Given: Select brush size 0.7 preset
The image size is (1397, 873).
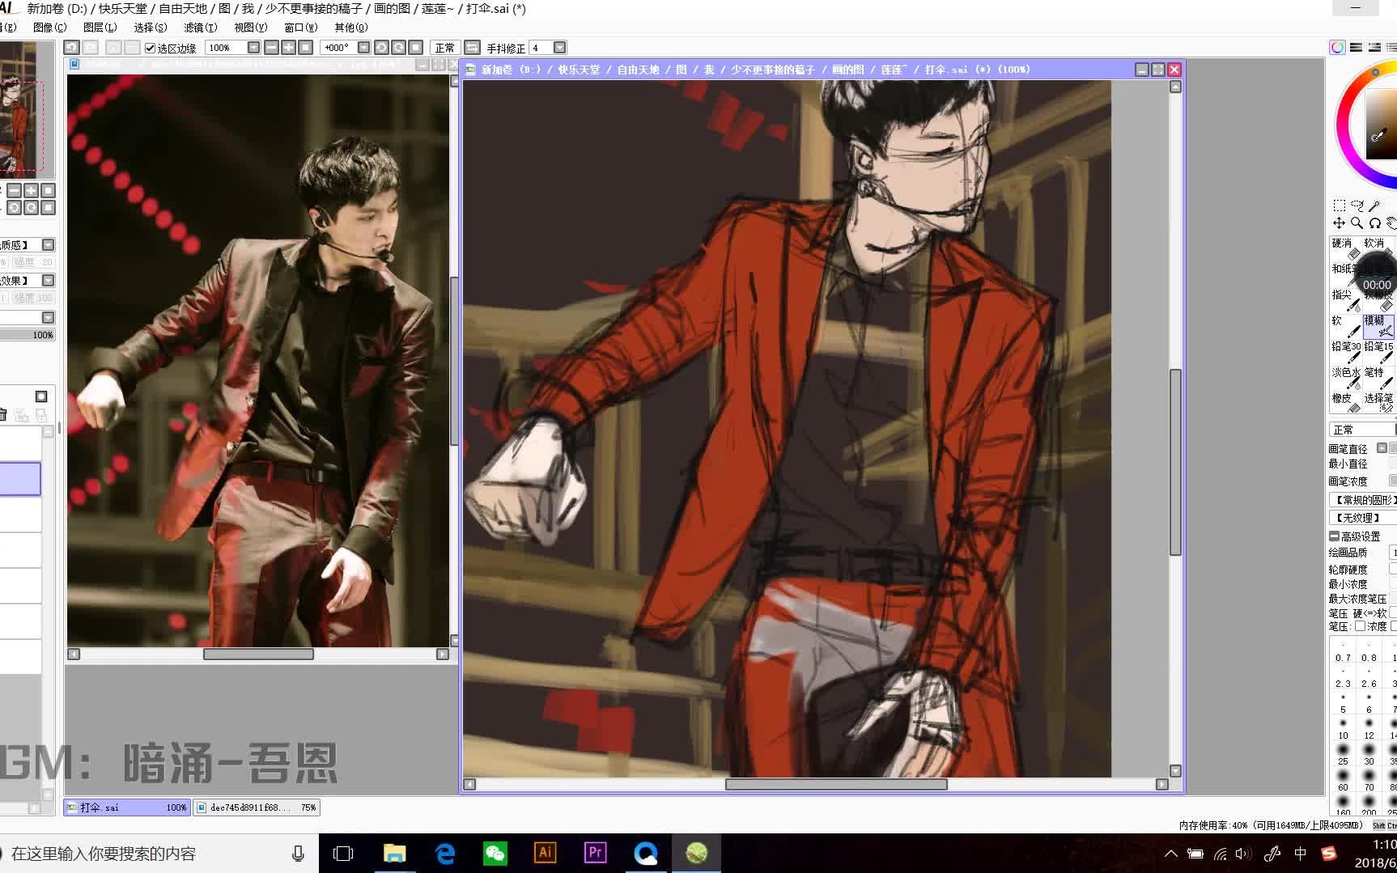Looking at the screenshot, I should click(1343, 651).
